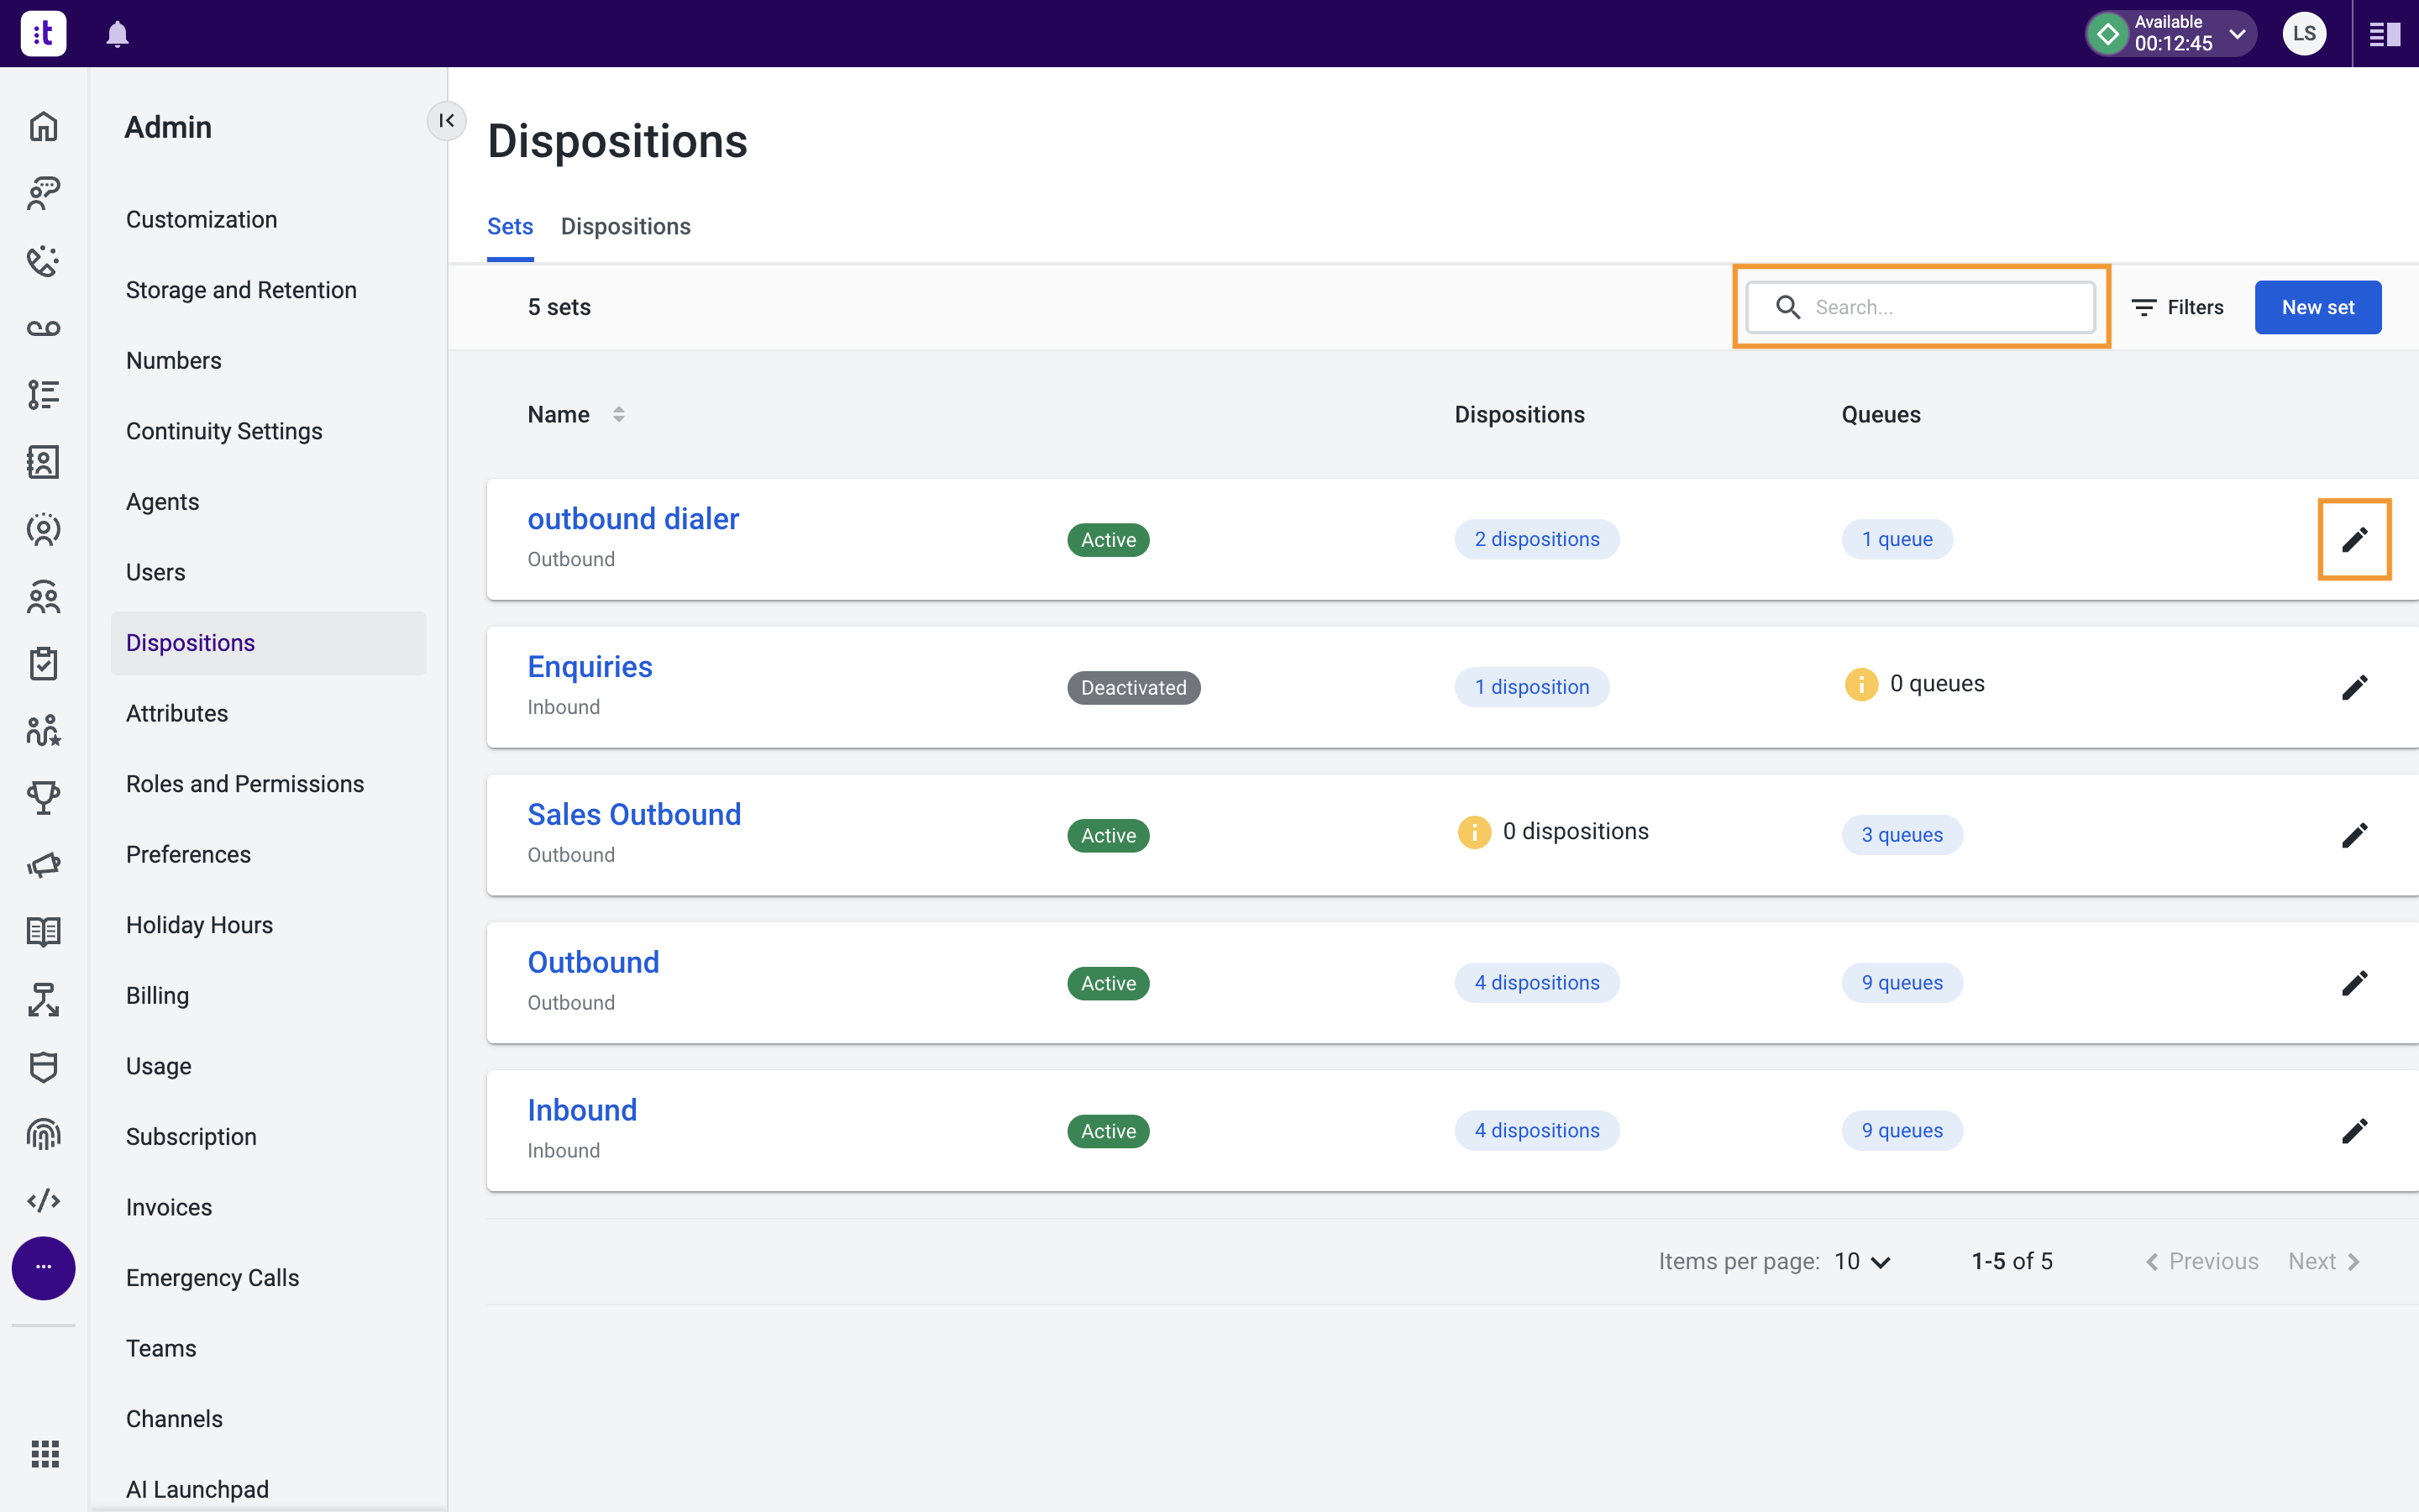
Task: Select the fingerprint identity icon in the sidebar
Action: coord(43,1133)
